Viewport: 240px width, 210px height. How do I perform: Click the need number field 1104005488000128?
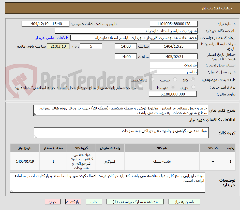[174, 24]
